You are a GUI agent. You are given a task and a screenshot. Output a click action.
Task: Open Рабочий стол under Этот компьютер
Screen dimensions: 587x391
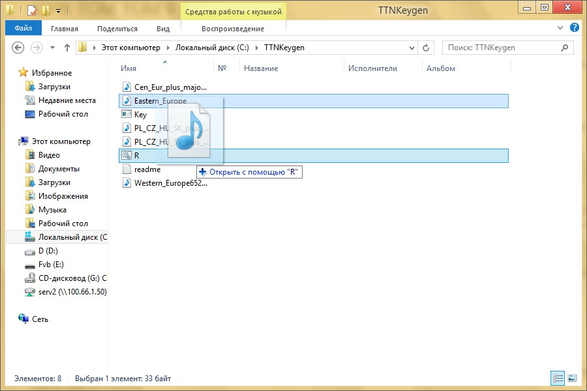63,224
